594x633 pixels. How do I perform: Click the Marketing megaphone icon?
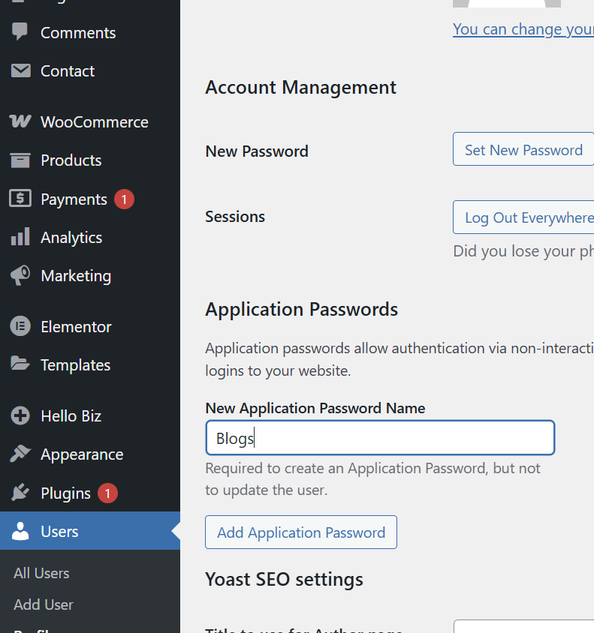point(20,275)
